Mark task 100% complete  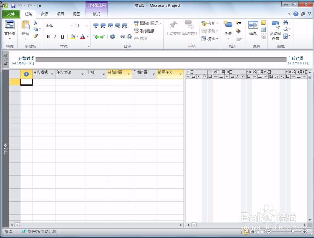(x=125, y=26)
